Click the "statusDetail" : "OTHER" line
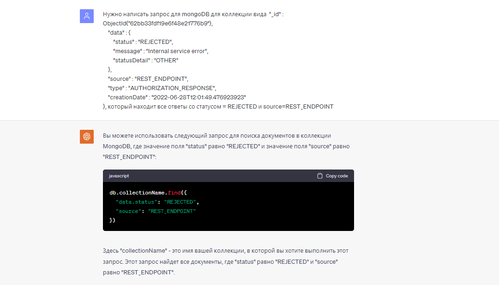Viewport: 499px width, 285px height. point(145,60)
